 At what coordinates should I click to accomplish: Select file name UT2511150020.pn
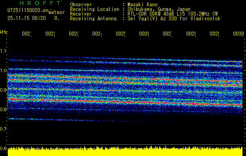(x=28, y=10)
